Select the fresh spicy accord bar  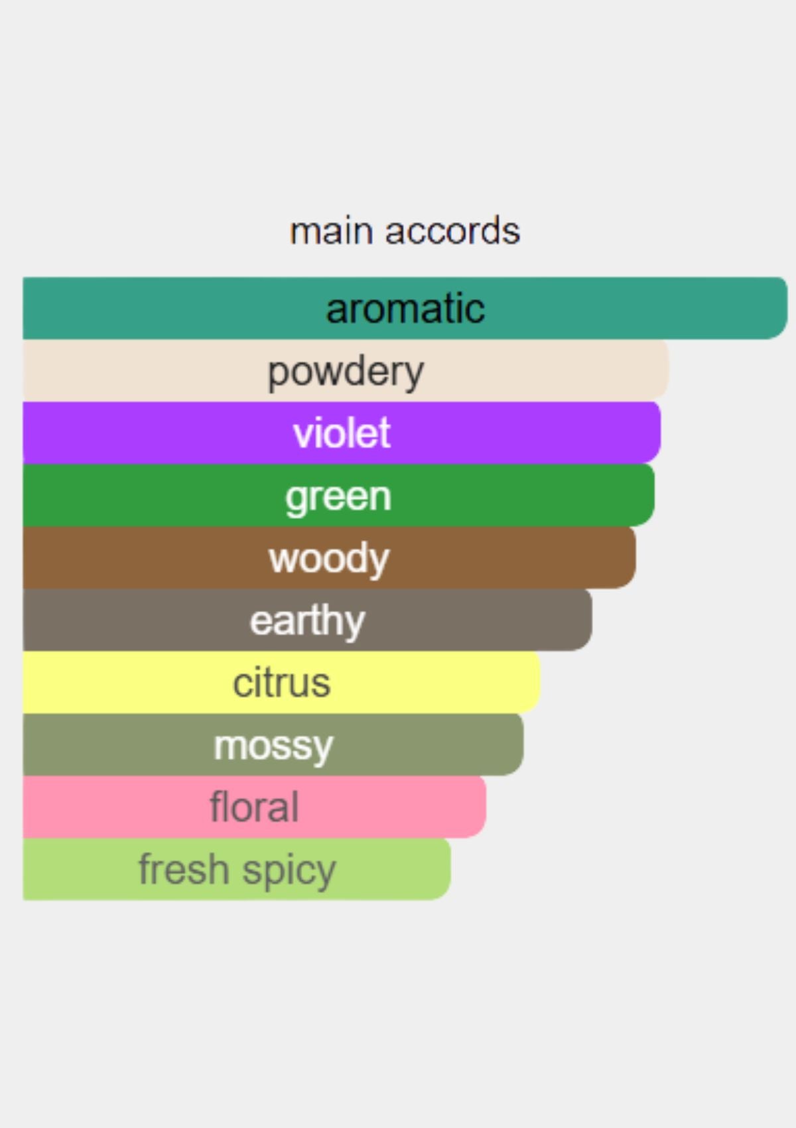[x=237, y=869]
